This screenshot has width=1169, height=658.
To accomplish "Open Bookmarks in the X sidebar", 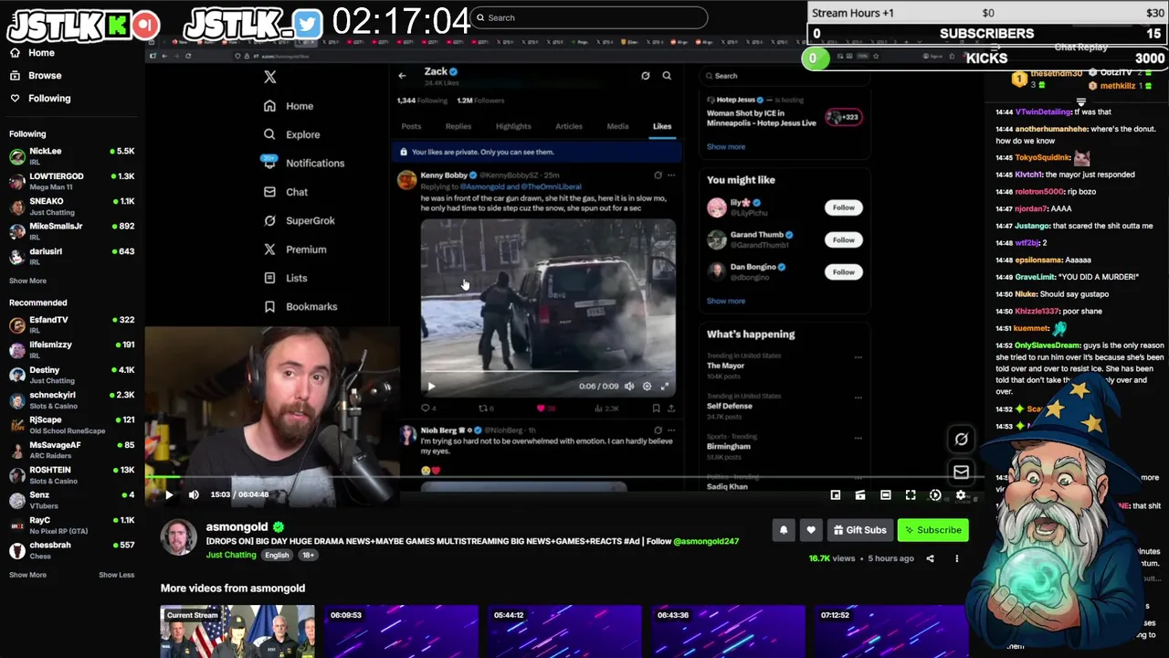I will (x=300, y=306).
